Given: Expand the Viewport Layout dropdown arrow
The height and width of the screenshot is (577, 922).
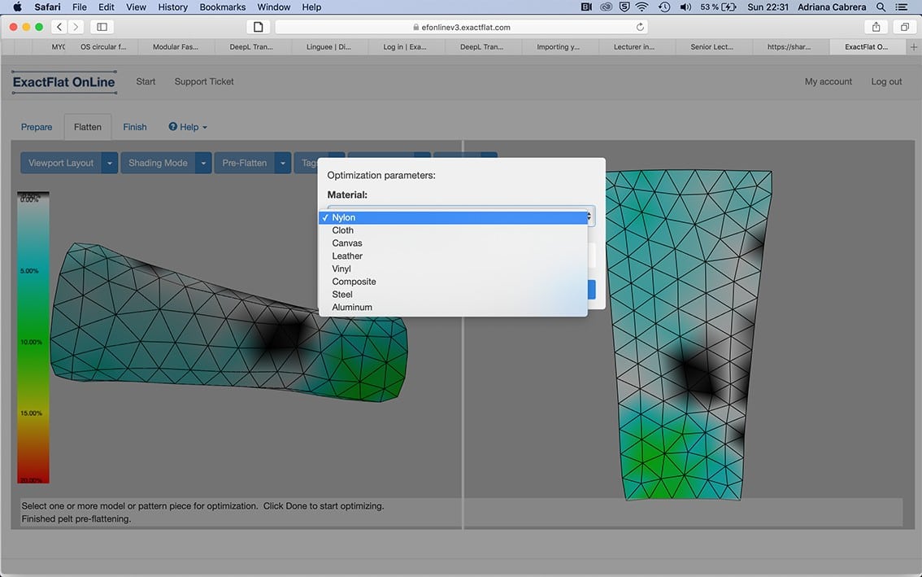Looking at the screenshot, I should pos(110,163).
